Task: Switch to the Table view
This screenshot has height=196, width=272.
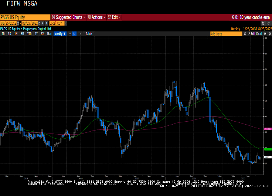Action: (x=89, y=34)
